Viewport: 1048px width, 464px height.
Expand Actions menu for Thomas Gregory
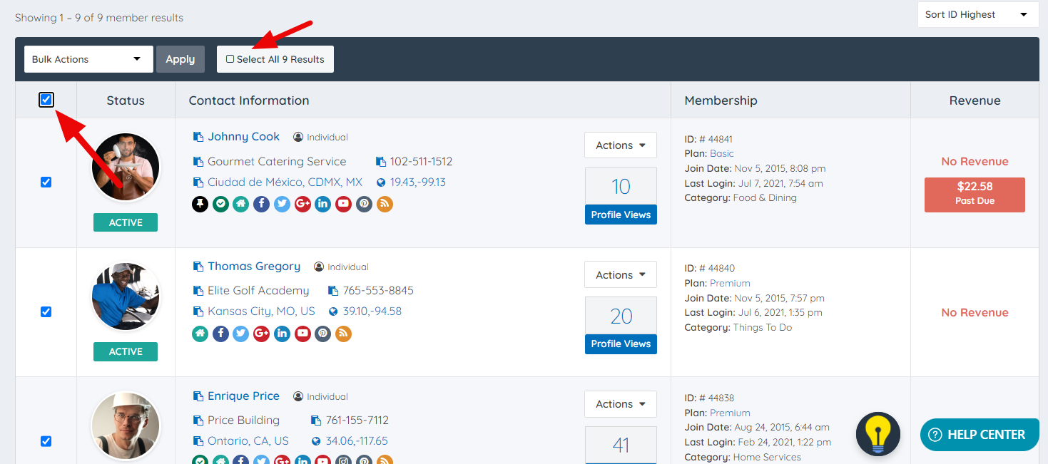(621, 274)
